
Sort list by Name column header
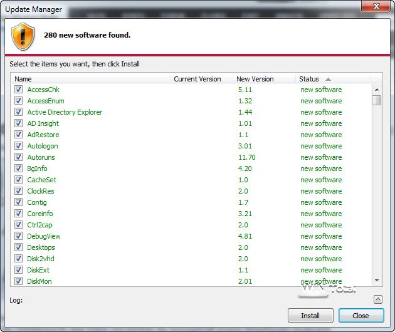point(91,79)
